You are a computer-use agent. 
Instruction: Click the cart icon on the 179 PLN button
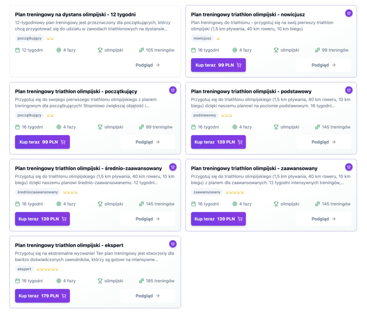tap(64, 296)
